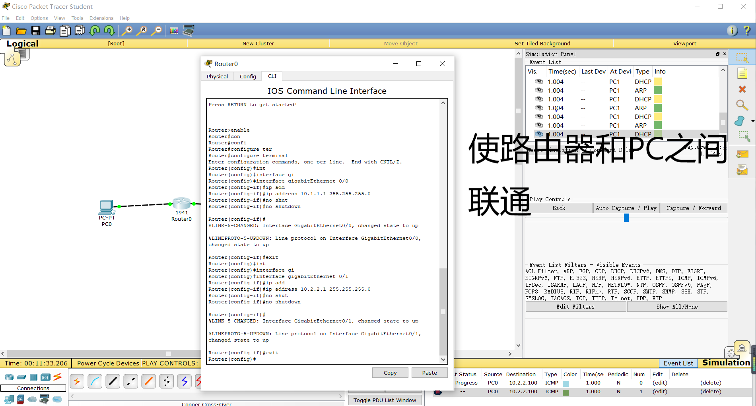Image resolution: width=756 pixels, height=406 pixels.
Task: Switch to the Physical tab in Router0
Action: pos(217,76)
